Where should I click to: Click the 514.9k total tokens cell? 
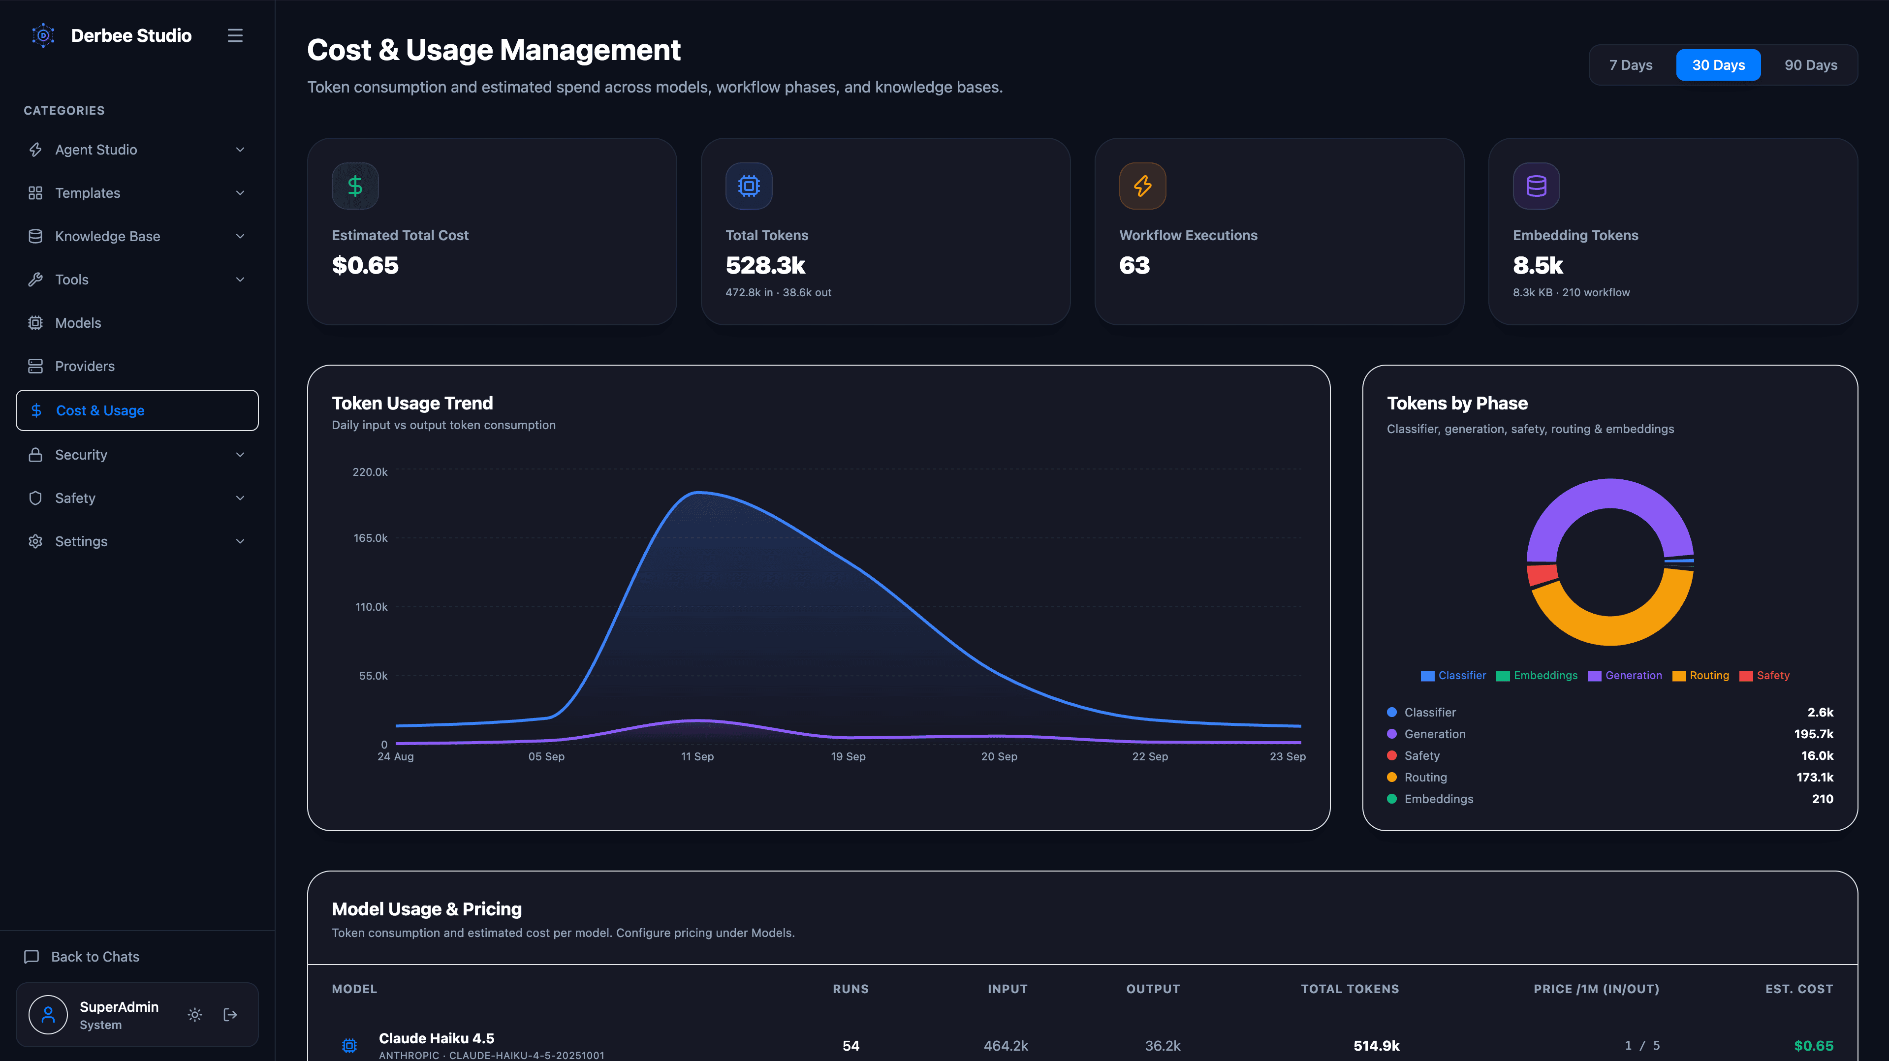click(x=1376, y=1046)
